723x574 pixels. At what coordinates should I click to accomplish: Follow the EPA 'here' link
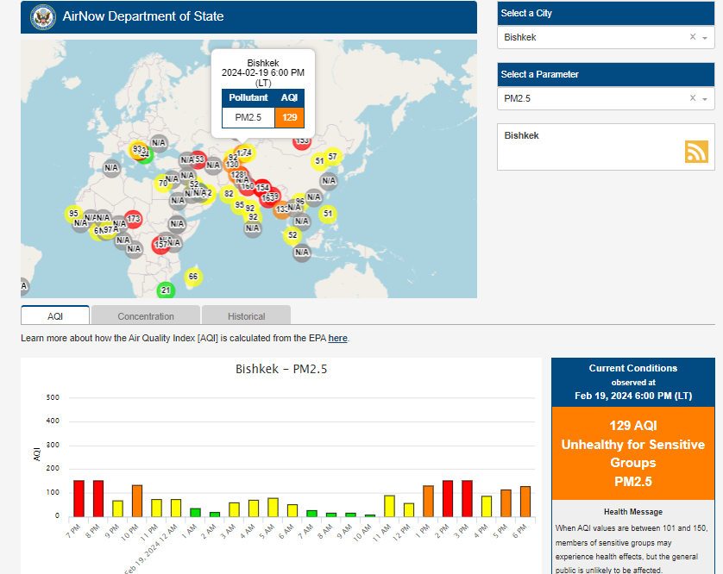coord(337,338)
